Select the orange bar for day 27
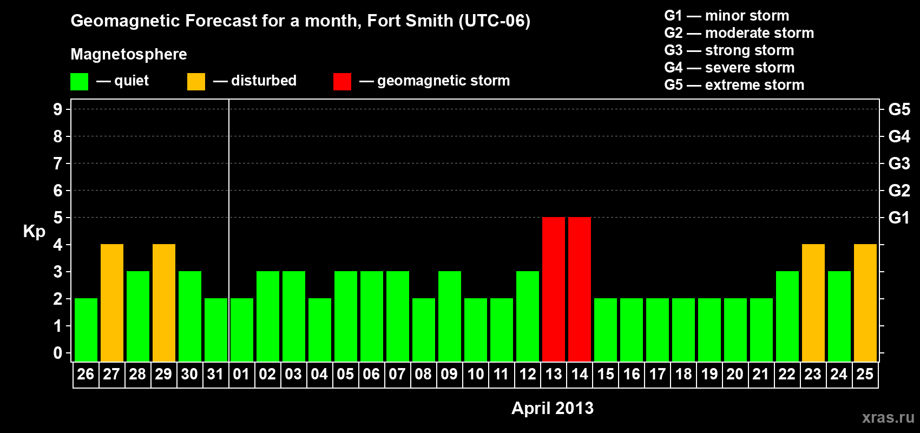 (x=112, y=303)
